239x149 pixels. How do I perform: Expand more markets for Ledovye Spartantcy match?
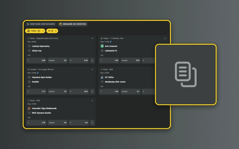pyautogui.click(x=92, y=60)
